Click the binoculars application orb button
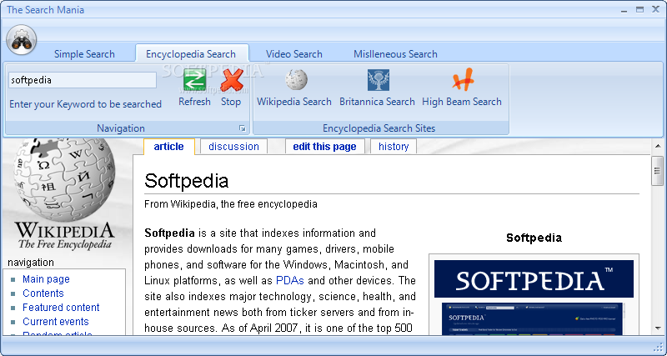 pos(22,40)
